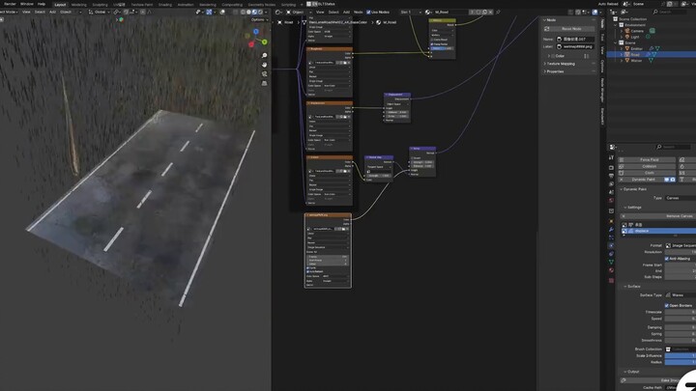696x391 pixels.
Task: Click the Reset Node button
Action: 571,29
